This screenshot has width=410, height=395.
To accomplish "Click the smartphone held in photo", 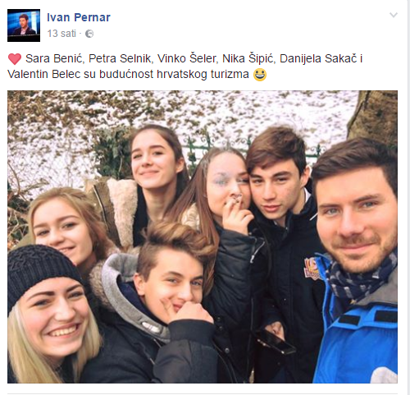I will (276, 342).
